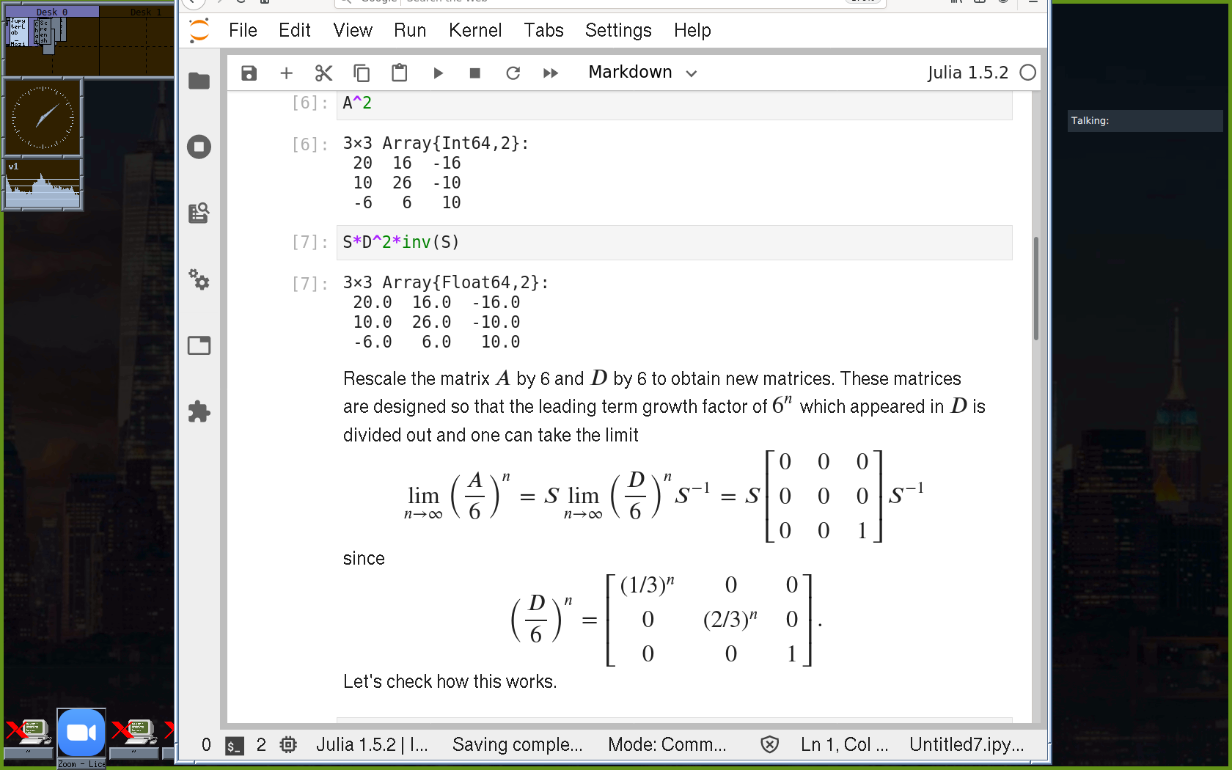The image size is (1232, 770).
Task: Click the notebook vertical scrollbar
Action: click(x=1035, y=289)
